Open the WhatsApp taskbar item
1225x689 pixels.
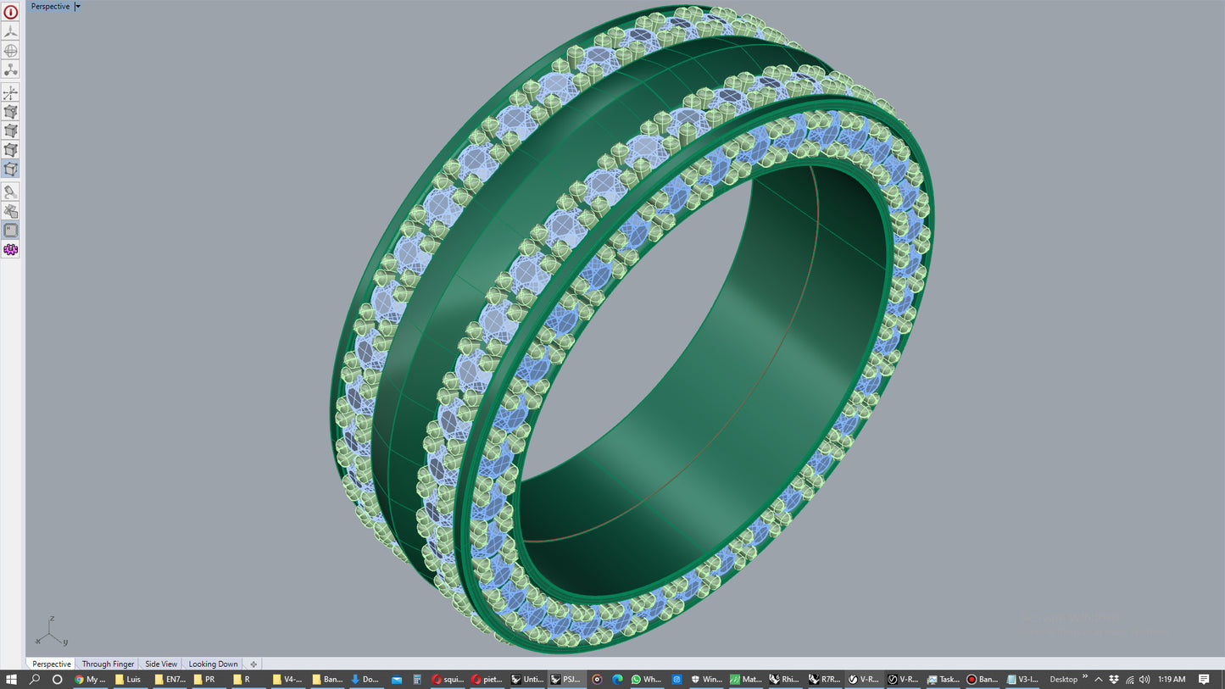[645, 680]
